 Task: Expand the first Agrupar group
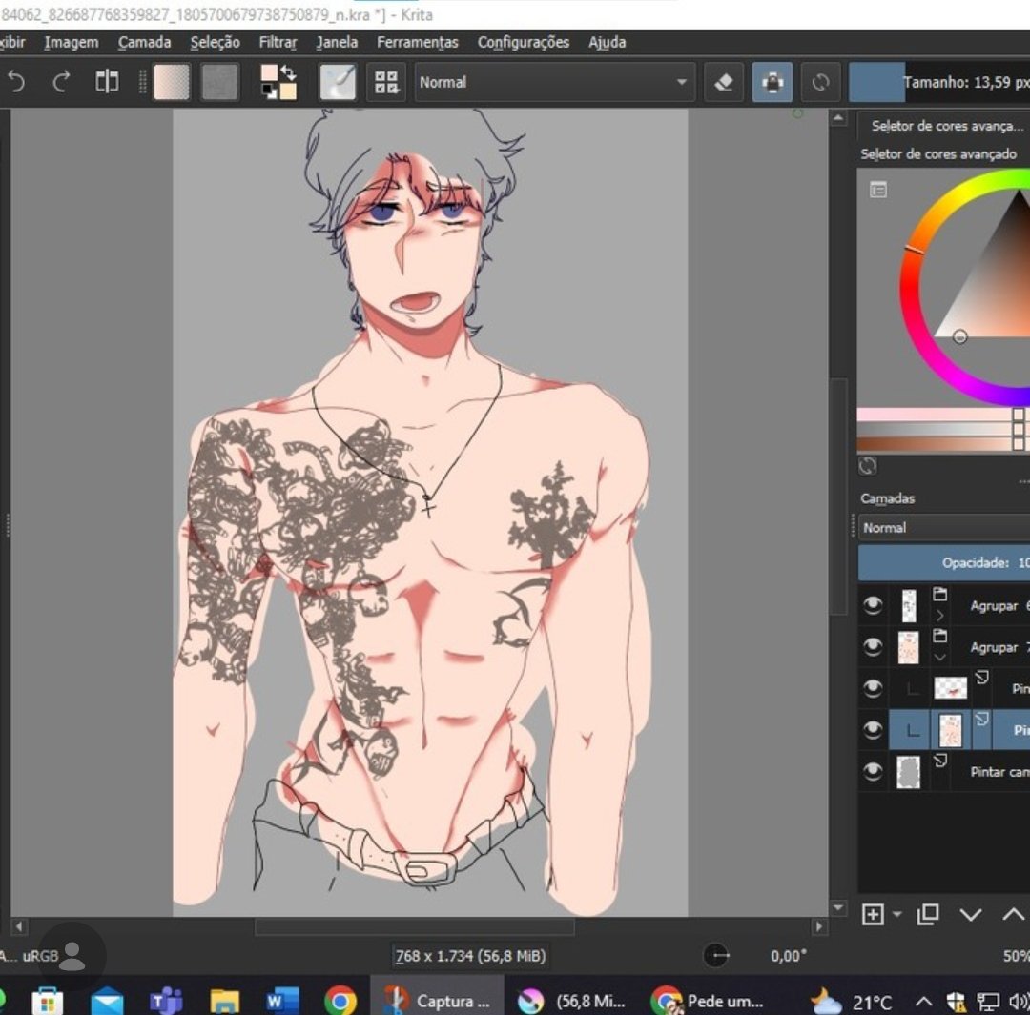[x=940, y=616]
